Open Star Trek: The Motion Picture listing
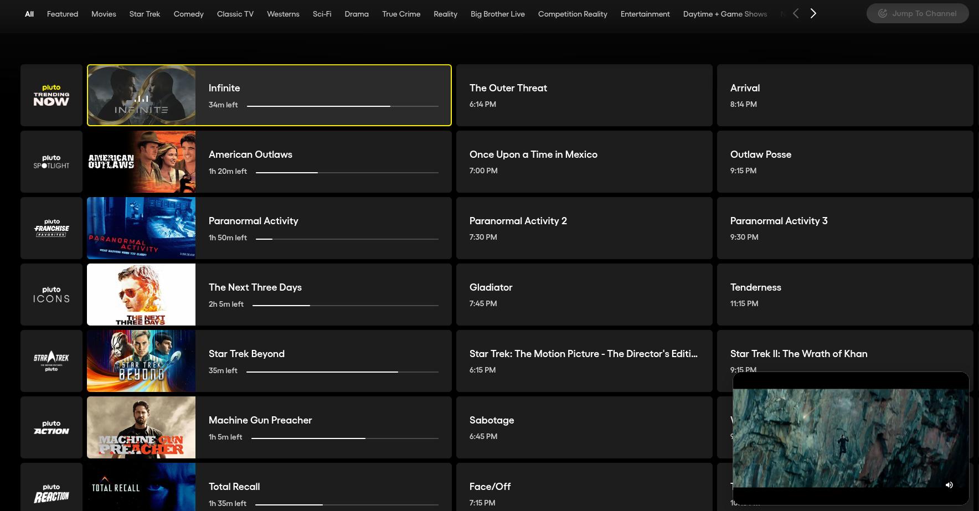Screen dimensions: 979x511 (x=584, y=361)
